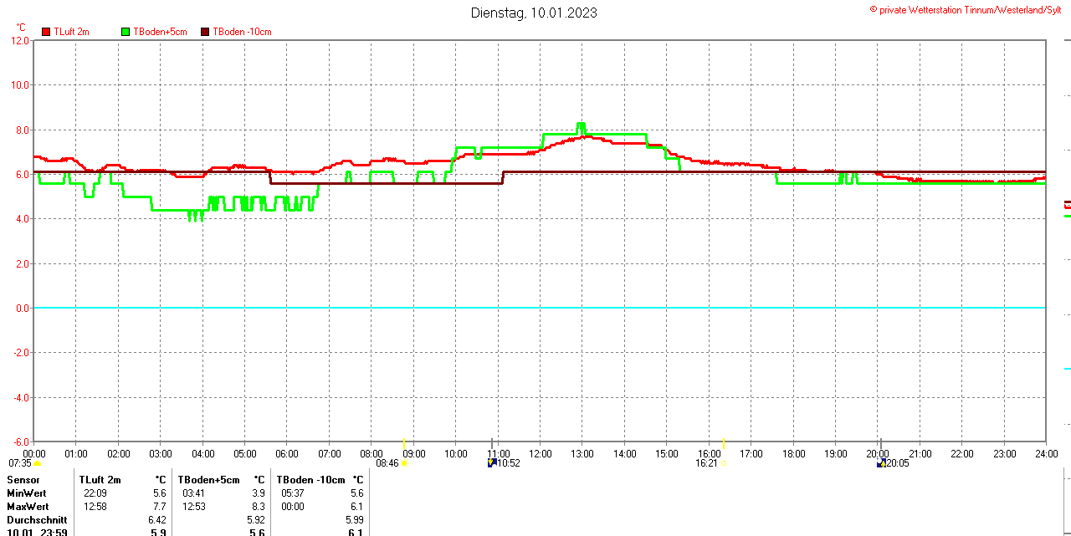Click the moon icon at 20:05
This screenshot has height=536, width=1071.
coord(881,462)
